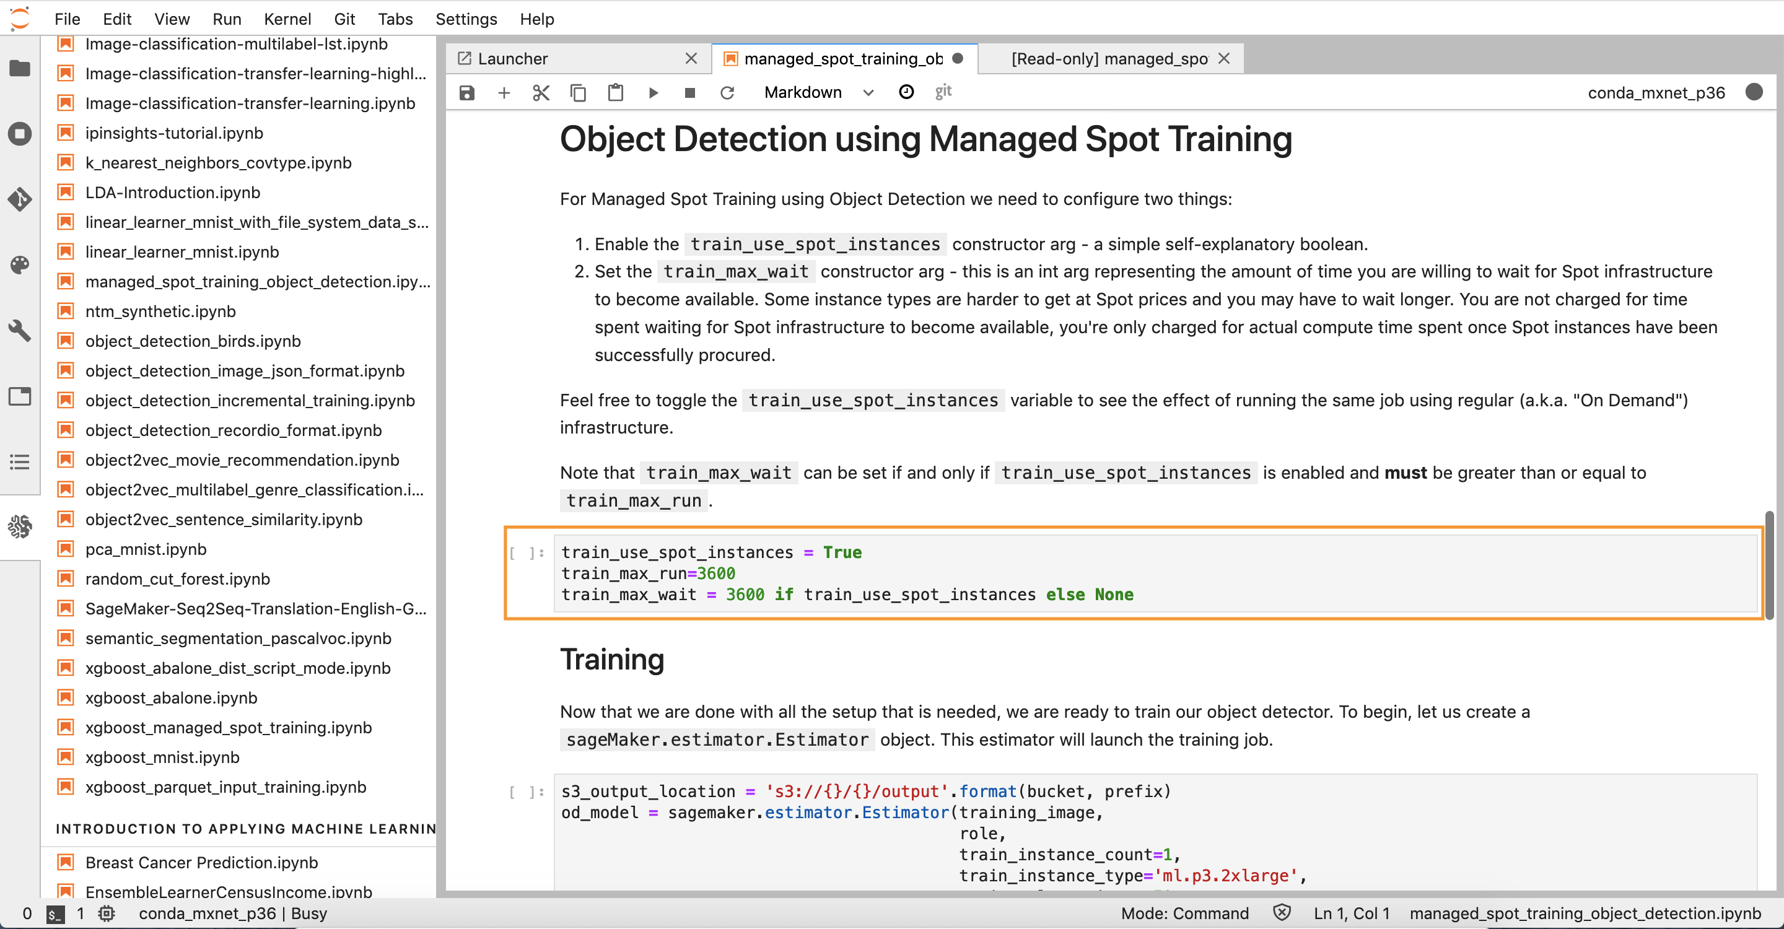Click the paste cells icon
Viewport: 1784px width, 929px height.
click(x=616, y=92)
